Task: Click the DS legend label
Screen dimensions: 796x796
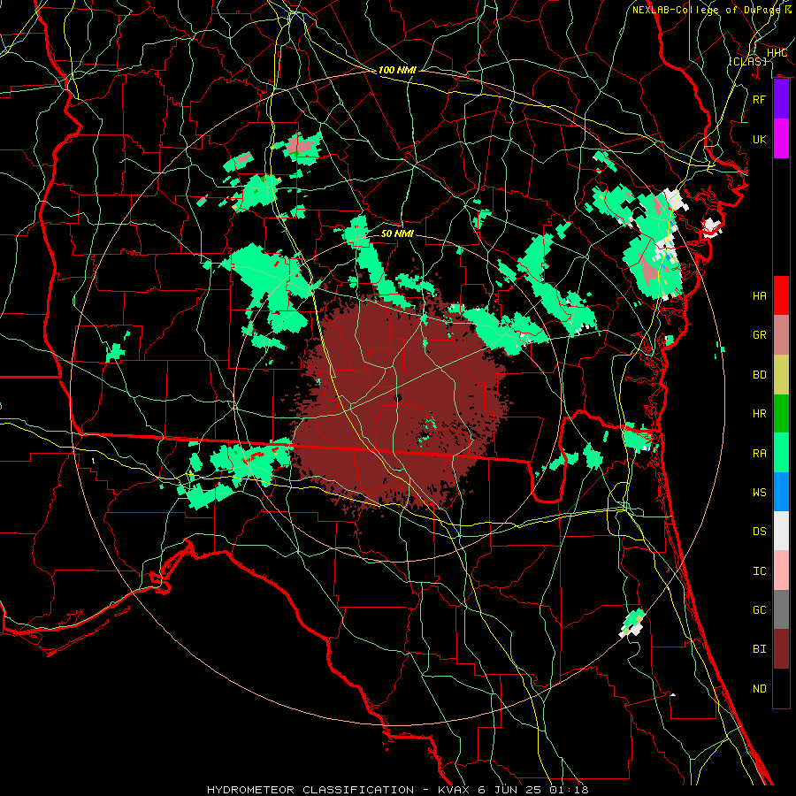Action: (759, 532)
